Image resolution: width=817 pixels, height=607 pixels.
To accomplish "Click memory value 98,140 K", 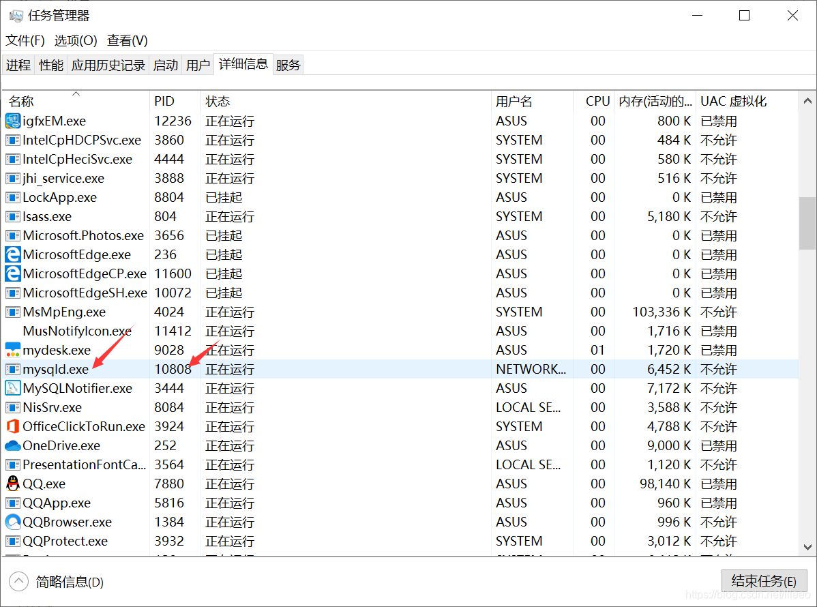I will pyautogui.click(x=666, y=484).
